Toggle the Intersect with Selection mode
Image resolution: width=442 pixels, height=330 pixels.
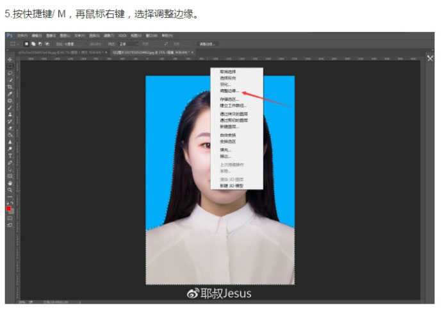pos(47,44)
